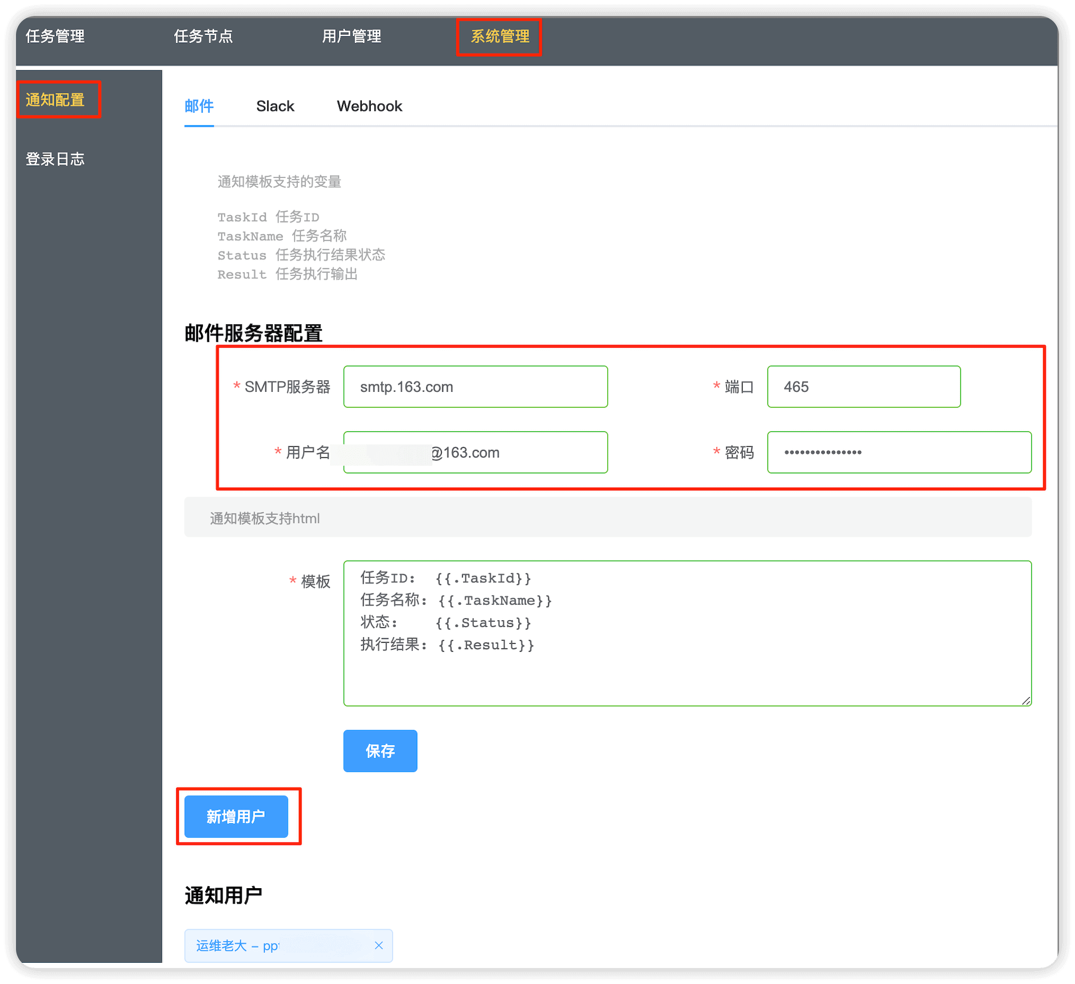This screenshot has height=984, width=1075.
Task: Click the 邮件 notification tab icon
Action: [x=199, y=106]
